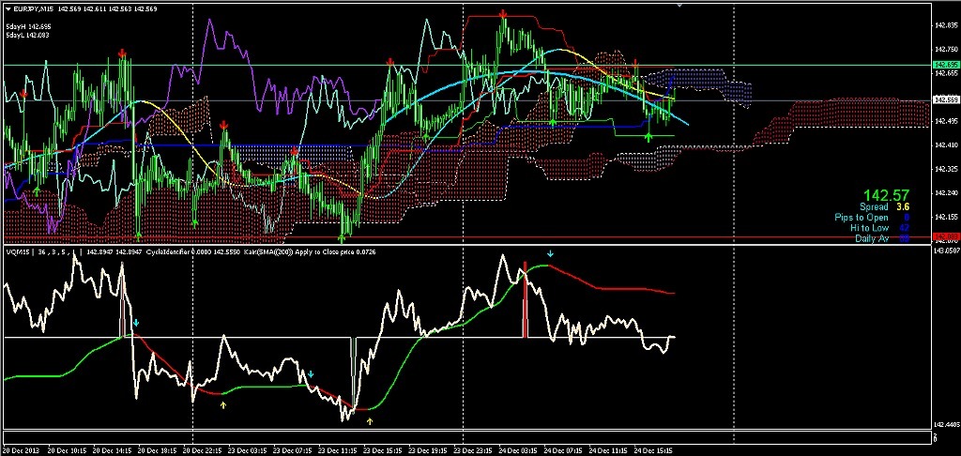The image size is (961, 456).
Task: Click the red 142.083 price tag on axis
Action: coord(945,236)
